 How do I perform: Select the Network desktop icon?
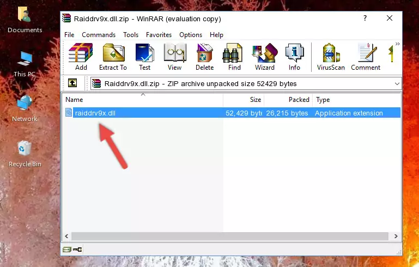(25, 108)
